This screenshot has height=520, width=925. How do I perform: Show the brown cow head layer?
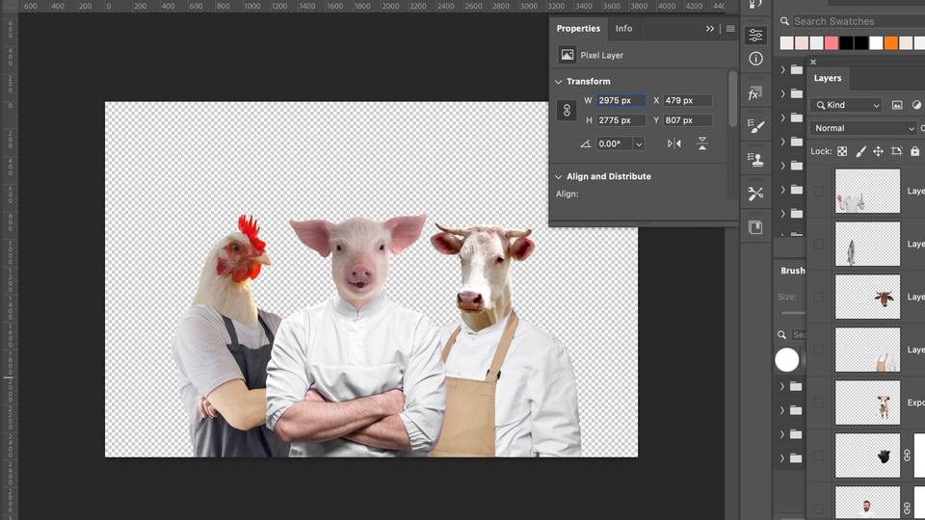coord(819,297)
